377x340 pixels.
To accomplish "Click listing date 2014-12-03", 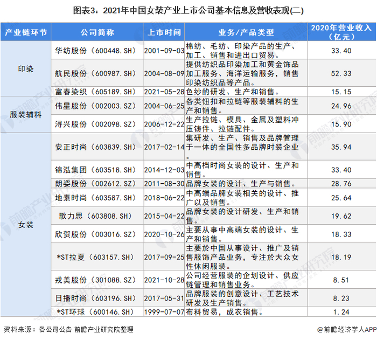I will (x=164, y=170).
